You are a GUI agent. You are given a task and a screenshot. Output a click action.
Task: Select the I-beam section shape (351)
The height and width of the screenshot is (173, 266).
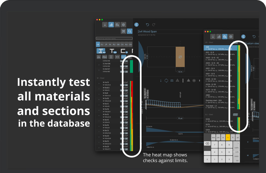[101, 51]
